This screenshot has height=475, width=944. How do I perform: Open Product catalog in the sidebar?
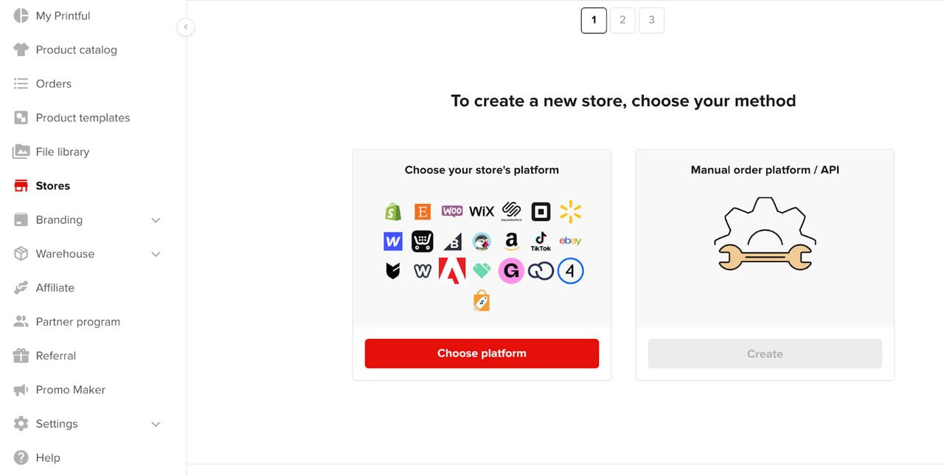click(76, 50)
